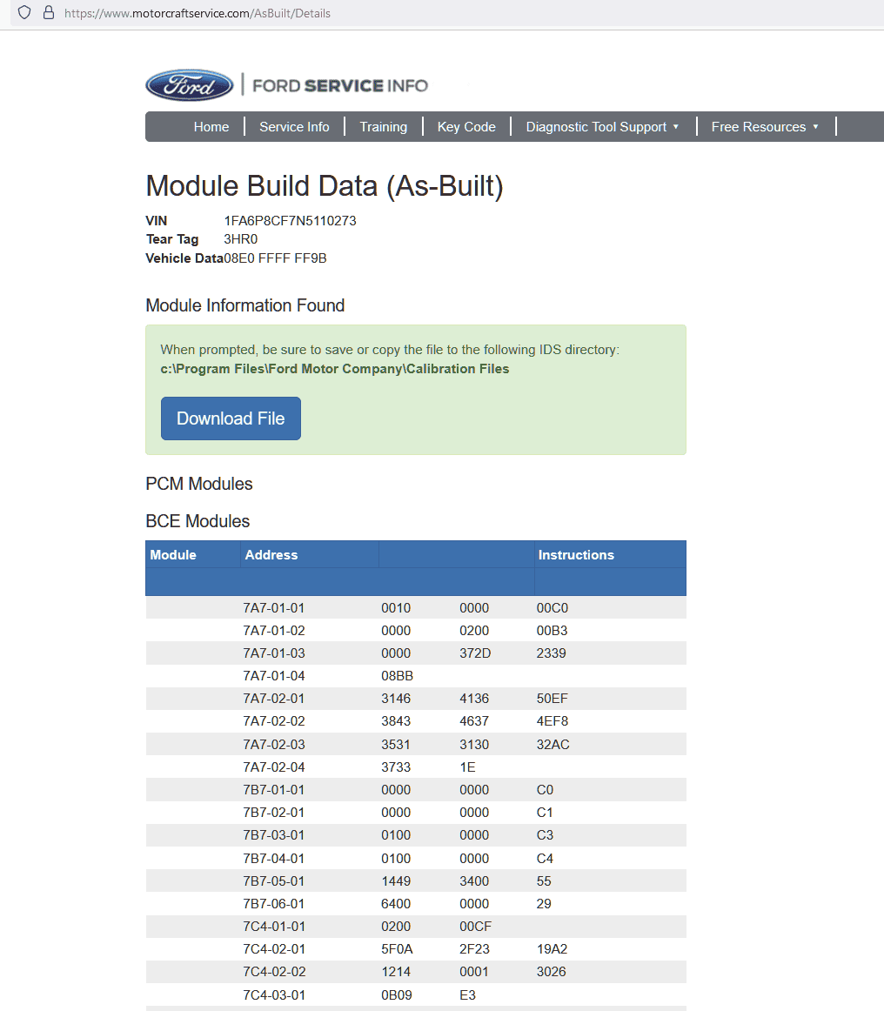Select value 3026 in row 7C4-02-02

[x=552, y=972]
